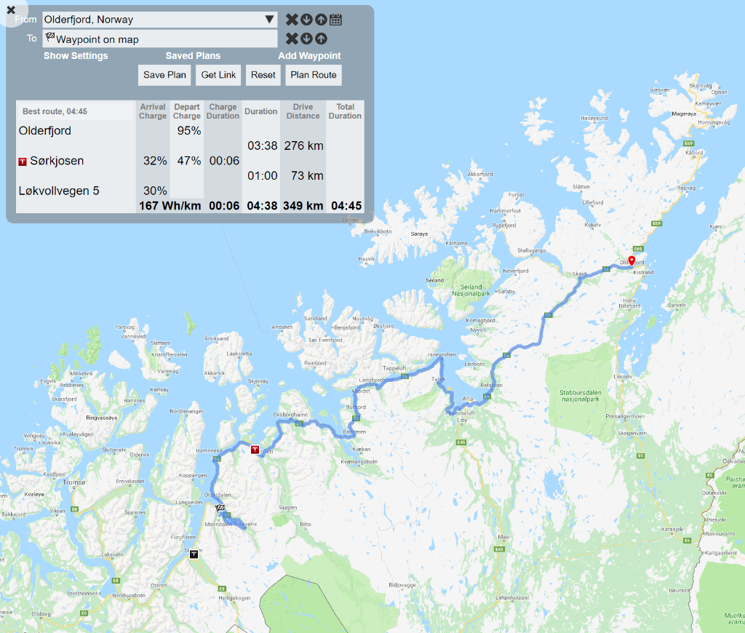745x633 pixels.
Task: Click the red Olderfjord start pin
Action: [632, 261]
